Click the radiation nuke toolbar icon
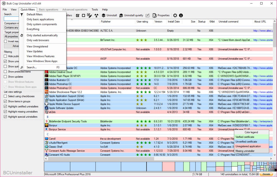This screenshot has width=277, height=177. (x=96, y=15)
